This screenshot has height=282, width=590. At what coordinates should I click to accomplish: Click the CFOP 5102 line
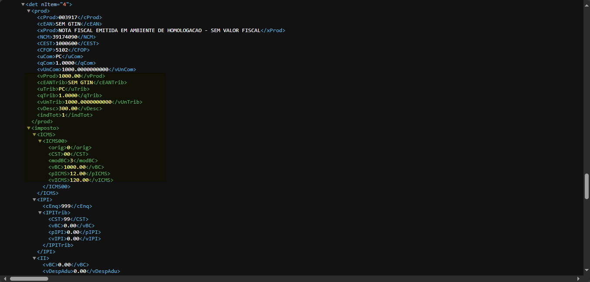pos(63,50)
